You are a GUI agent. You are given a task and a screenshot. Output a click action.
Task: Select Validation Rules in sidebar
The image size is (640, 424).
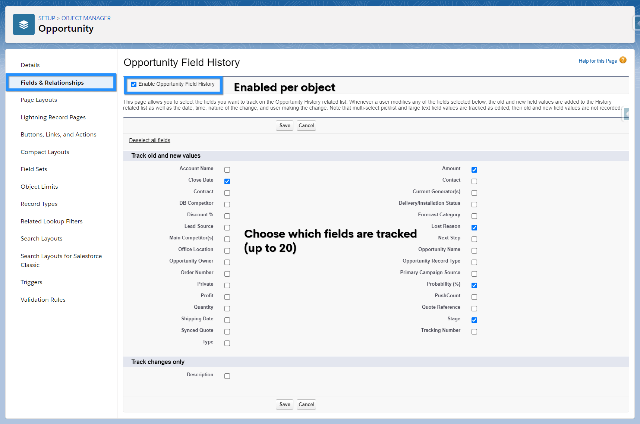43,299
